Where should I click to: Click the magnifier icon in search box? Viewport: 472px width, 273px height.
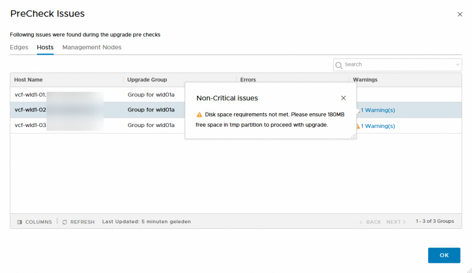tap(339, 65)
